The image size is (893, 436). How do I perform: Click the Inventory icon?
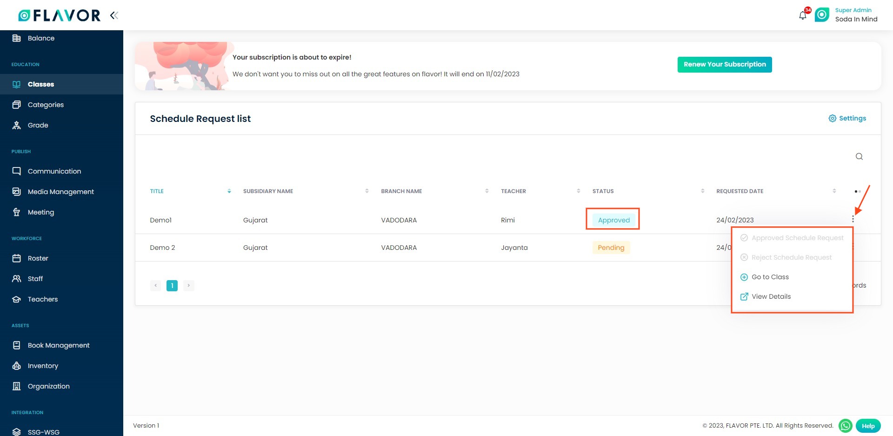point(17,366)
